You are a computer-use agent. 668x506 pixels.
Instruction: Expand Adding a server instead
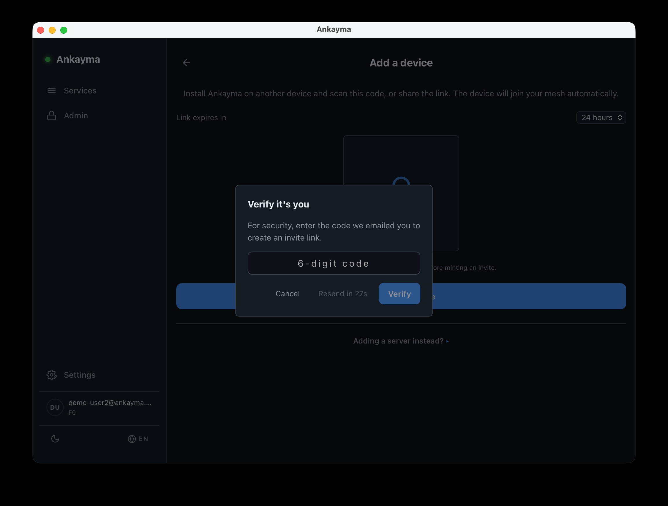click(x=401, y=341)
